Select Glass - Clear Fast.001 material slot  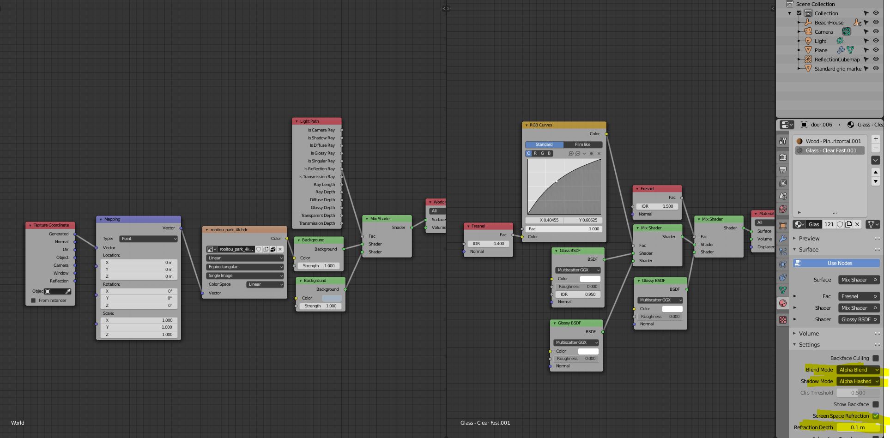[830, 150]
